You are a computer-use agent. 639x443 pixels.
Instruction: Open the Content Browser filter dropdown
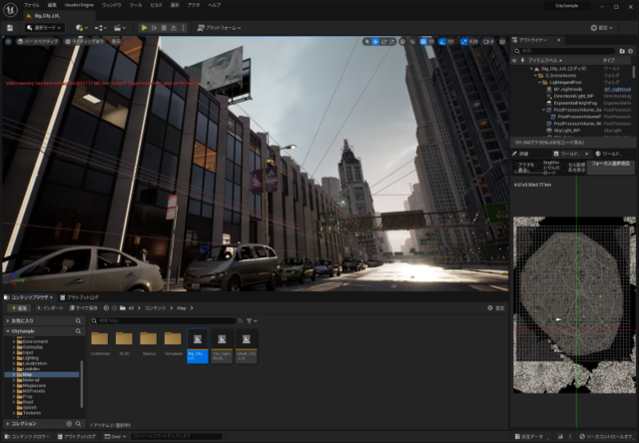click(252, 321)
